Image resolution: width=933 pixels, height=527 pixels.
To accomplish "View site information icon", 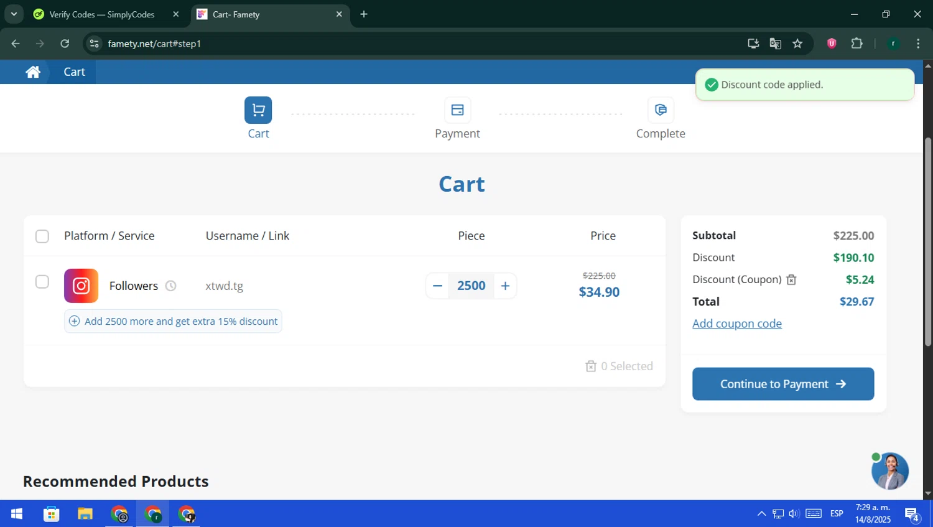I will pyautogui.click(x=95, y=44).
